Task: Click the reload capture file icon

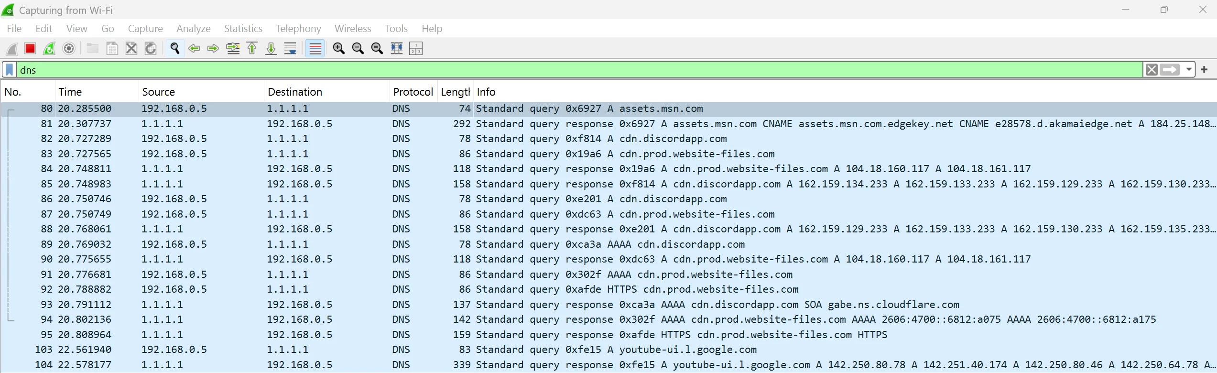Action: 151,48
